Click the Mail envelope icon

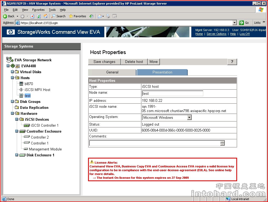pyautogui.click(x=99, y=16)
